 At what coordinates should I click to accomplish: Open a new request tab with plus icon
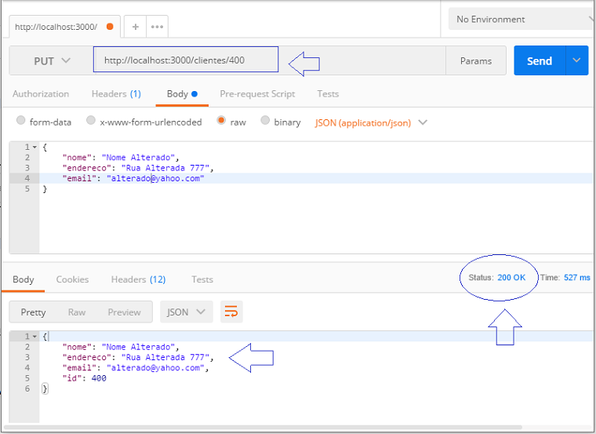(136, 27)
